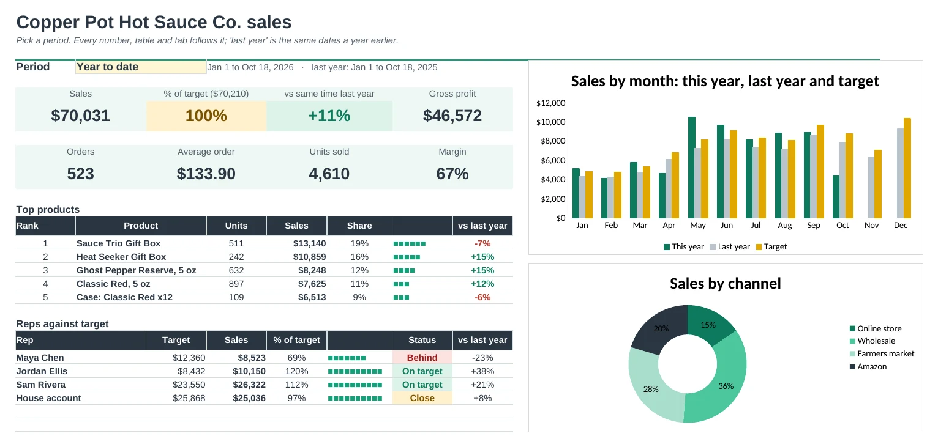Click the December target bar in chart

907,168
